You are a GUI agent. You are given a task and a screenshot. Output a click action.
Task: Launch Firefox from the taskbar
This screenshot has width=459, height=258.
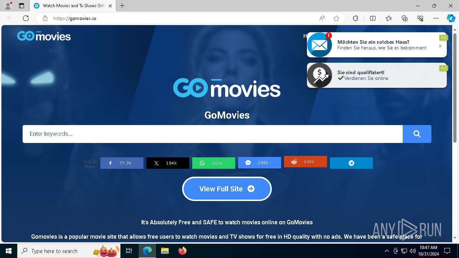point(182,251)
